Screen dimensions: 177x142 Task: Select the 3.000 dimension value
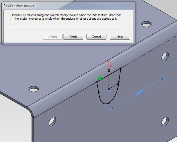[x=140, y=93]
